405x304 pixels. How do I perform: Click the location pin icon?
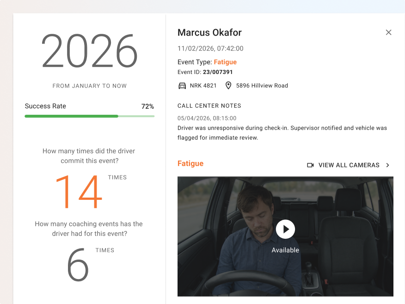click(228, 86)
